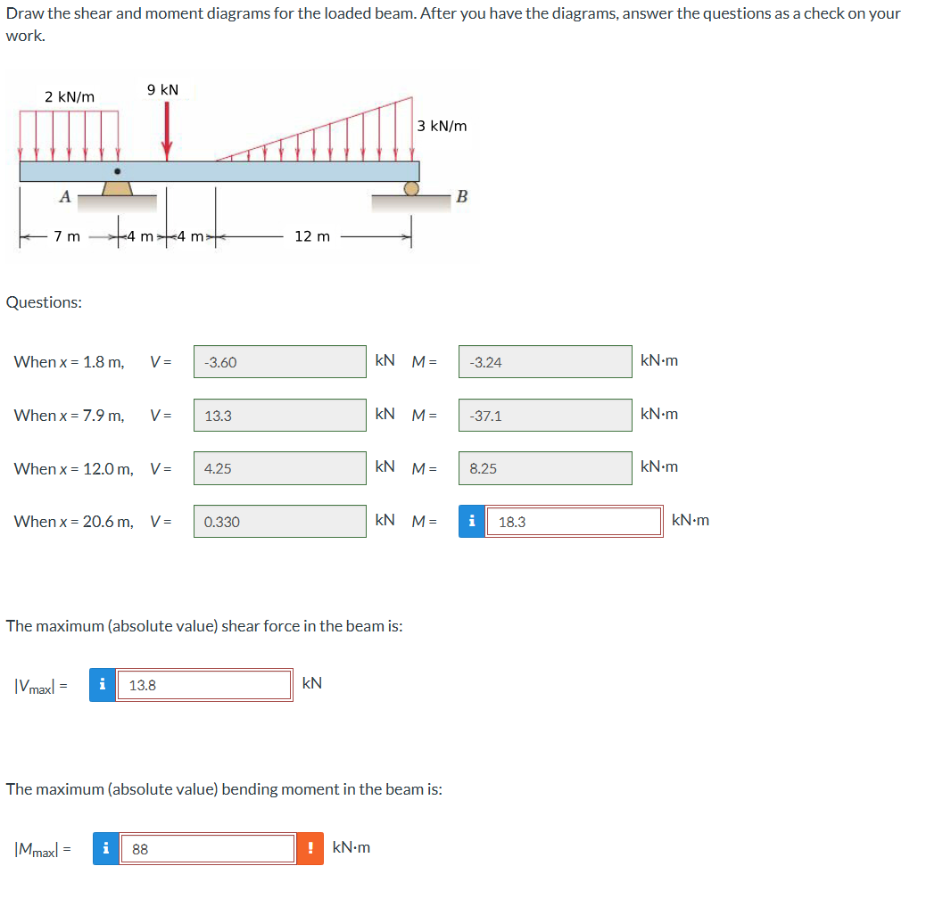This screenshot has height=899, width=943.
Task: Select the moment answer field showing 18.3
Action: (x=574, y=521)
